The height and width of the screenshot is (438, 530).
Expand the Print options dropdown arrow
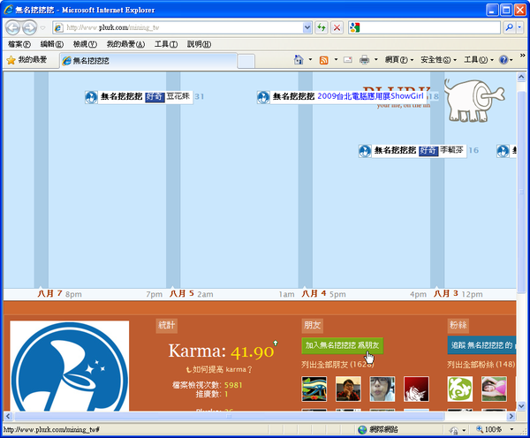[375, 60]
